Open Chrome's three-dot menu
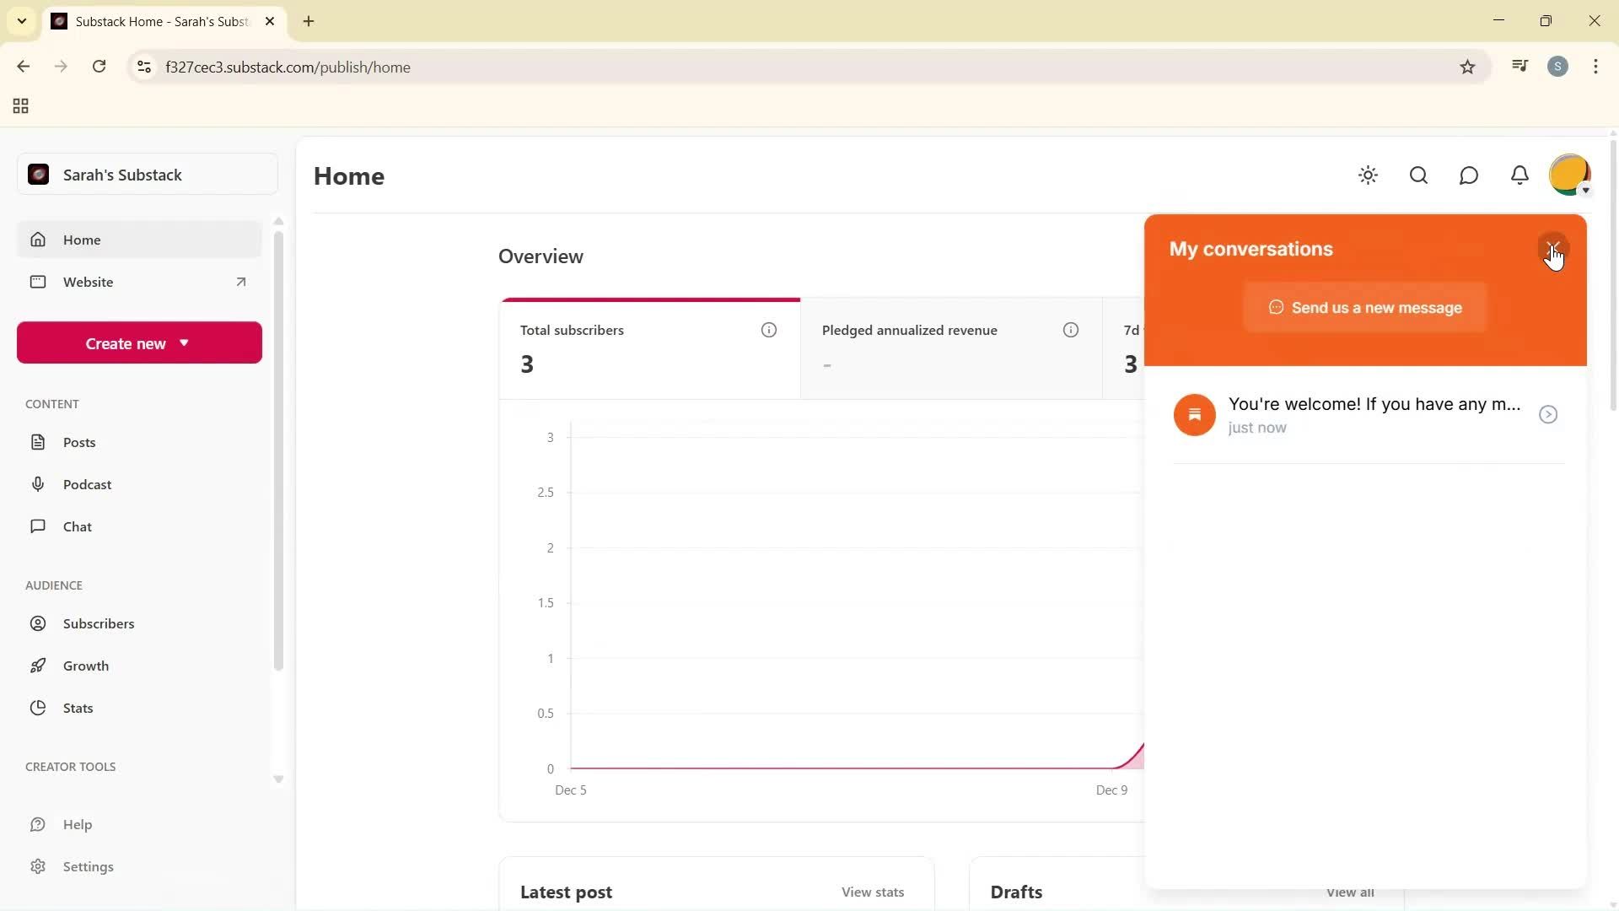 (x=1596, y=67)
